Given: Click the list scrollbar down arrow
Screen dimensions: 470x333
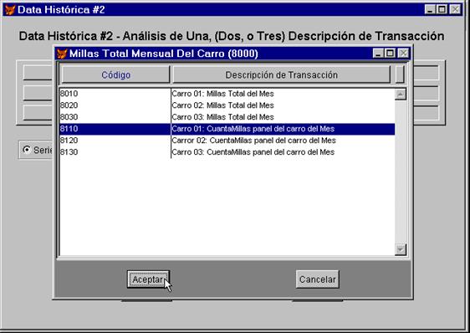Looking at the screenshot, I should pos(401,249).
